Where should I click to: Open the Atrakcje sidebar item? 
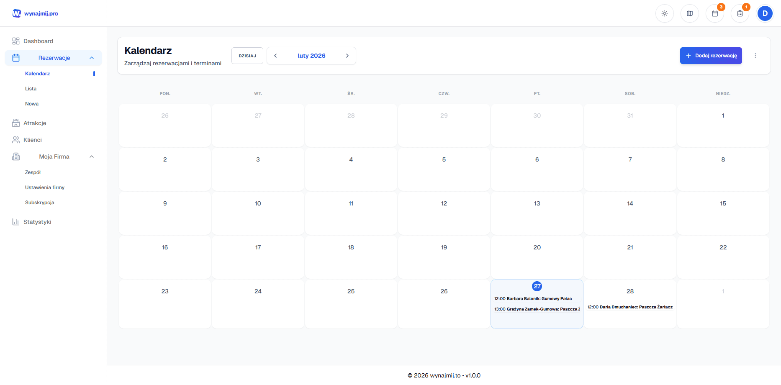coord(35,123)
